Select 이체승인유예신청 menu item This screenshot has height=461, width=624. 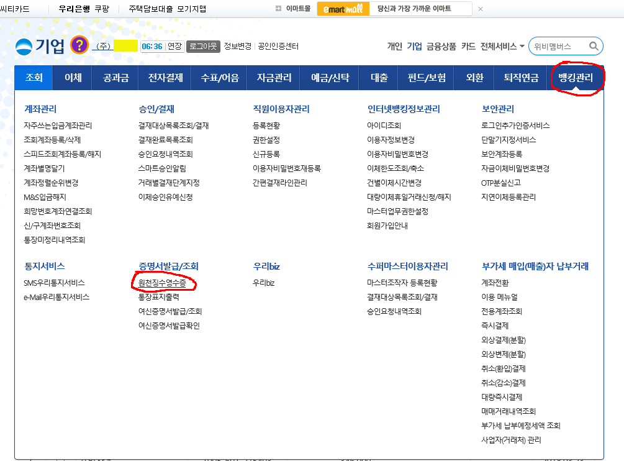tap(166, 197)
